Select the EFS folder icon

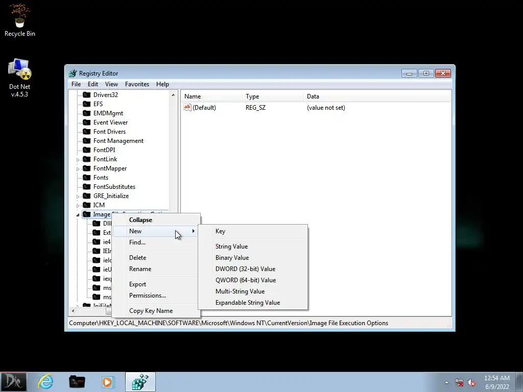pos(87,104)
